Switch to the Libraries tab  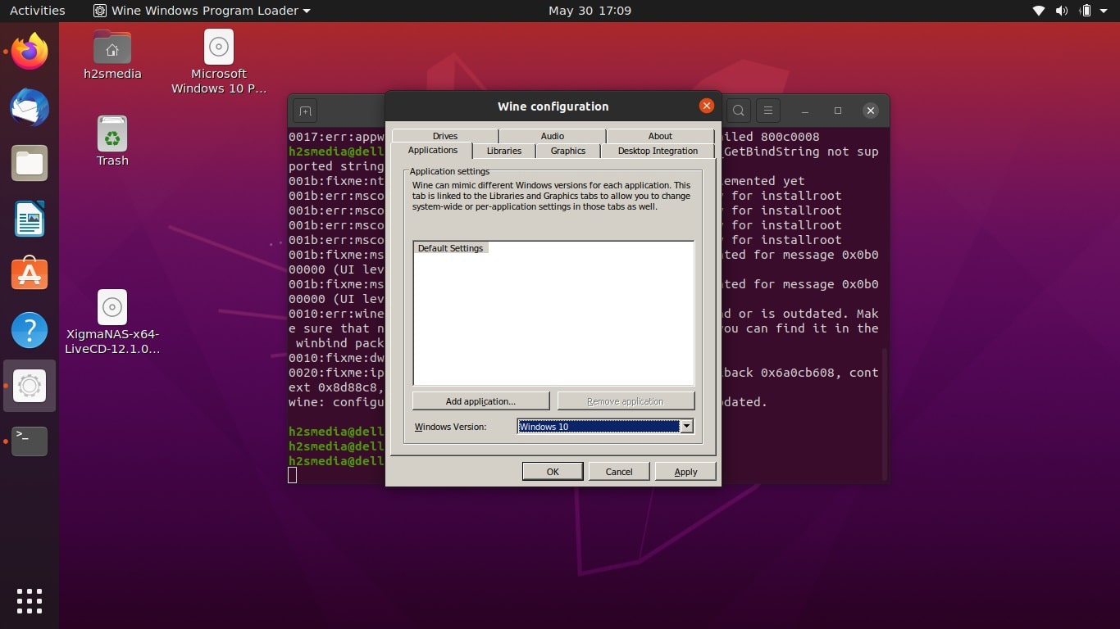[504, 151]
